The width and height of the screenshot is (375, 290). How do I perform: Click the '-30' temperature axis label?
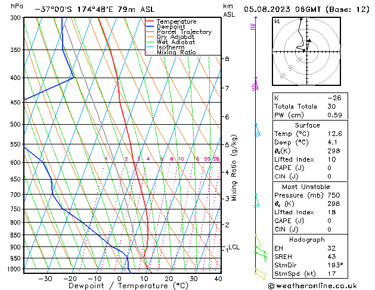click(x=45, y=279)
